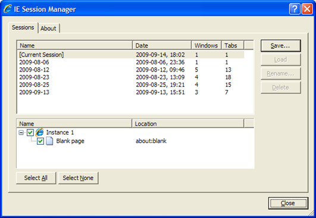316x218 pixels.
Task: Switch to the About tab
Action: (48, 28)
